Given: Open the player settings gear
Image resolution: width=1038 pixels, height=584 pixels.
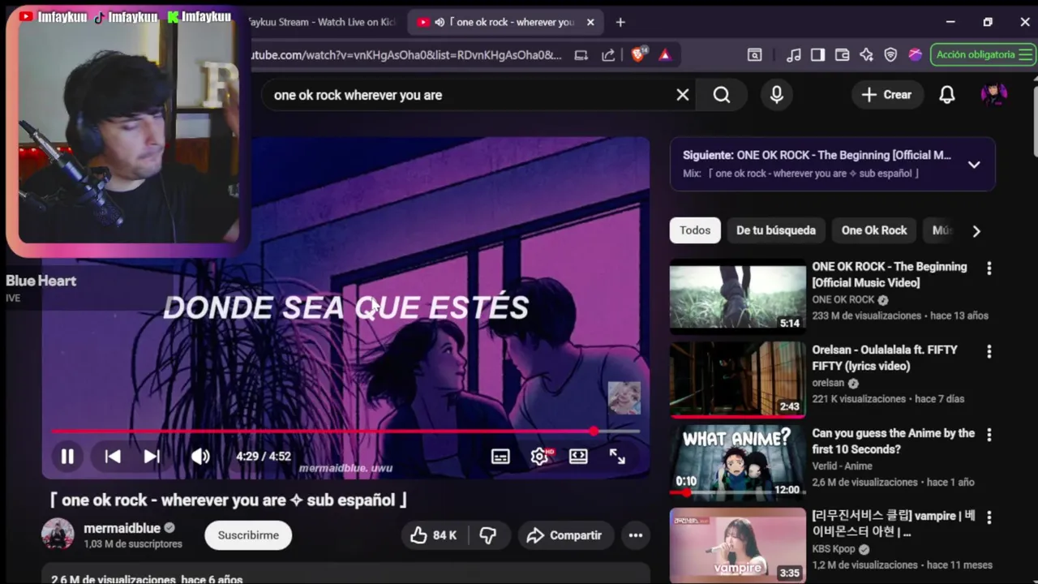Looking at the screenshot, I should click(540, 457).
